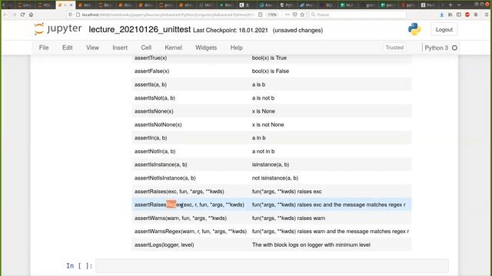Open the View menu
Viewport: 492px width, 276px height.
pos(92,48)
